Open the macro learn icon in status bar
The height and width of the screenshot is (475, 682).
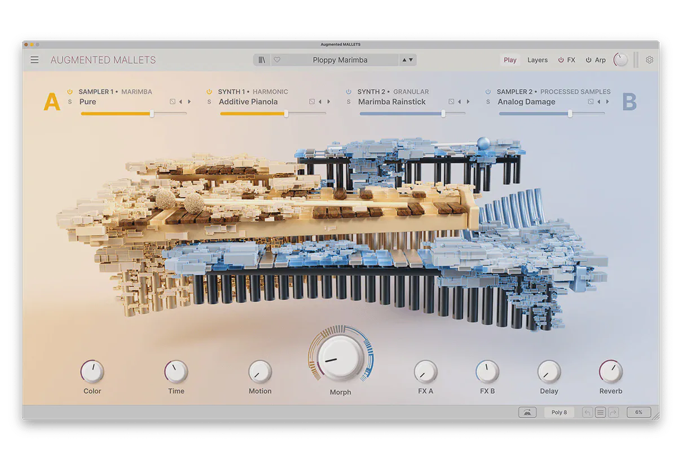pos(527,412)
